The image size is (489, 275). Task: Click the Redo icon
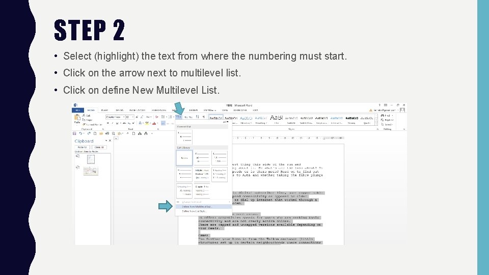[x=89, y=133]
